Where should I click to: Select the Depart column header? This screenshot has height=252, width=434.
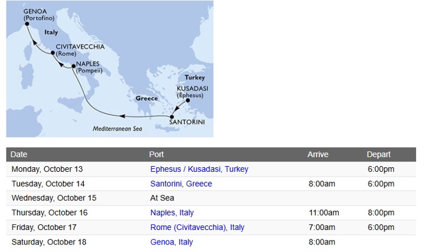[x=379, y=154]
